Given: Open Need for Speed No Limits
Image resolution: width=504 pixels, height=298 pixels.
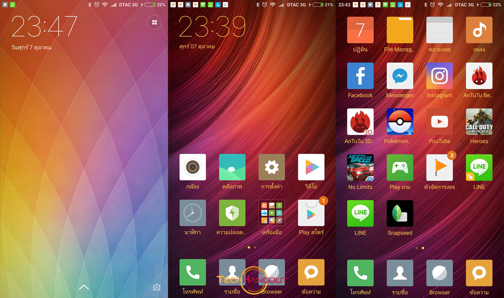Looking at the screenshot, I should coord(360,168).
